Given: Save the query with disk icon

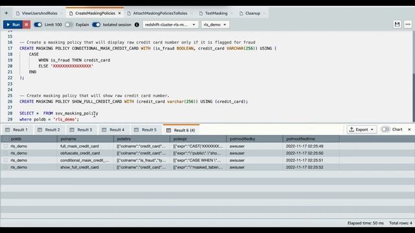Looking at the screenshot, I should point(397,25).
